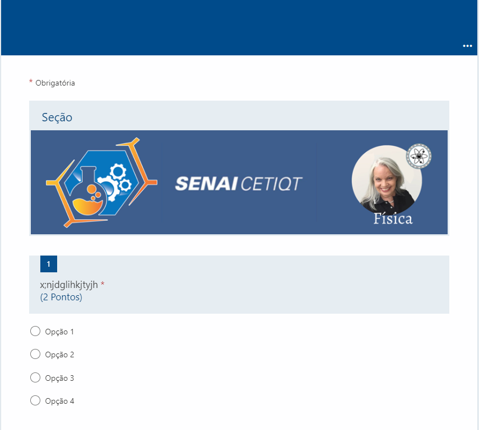Viewport: 479px width, 430px height.
Task: Select the Opção 3 radio button
Action: coord(35,377)
